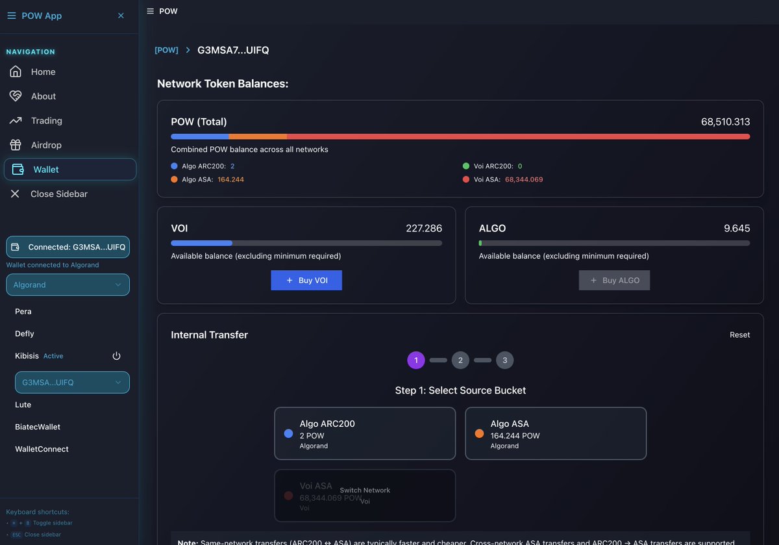
Task: Reset the Internal Transfer form
Action: [739, 335]
